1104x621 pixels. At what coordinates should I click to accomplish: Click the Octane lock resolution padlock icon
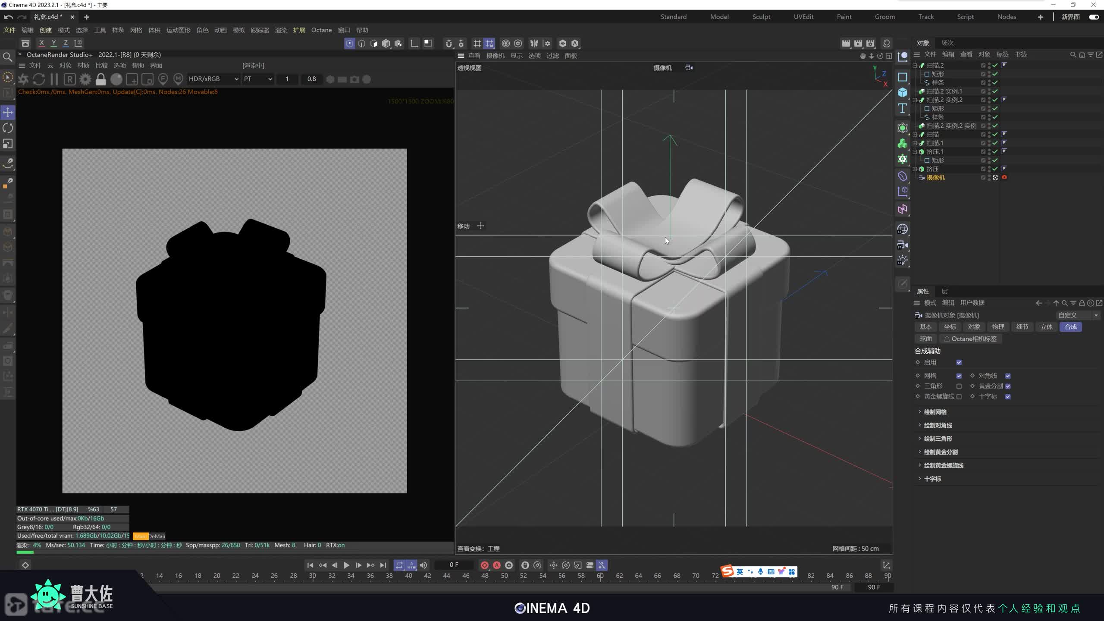[x=101, y=79]
